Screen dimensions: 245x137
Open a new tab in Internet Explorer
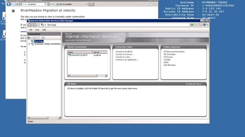[x=91, y=4]
